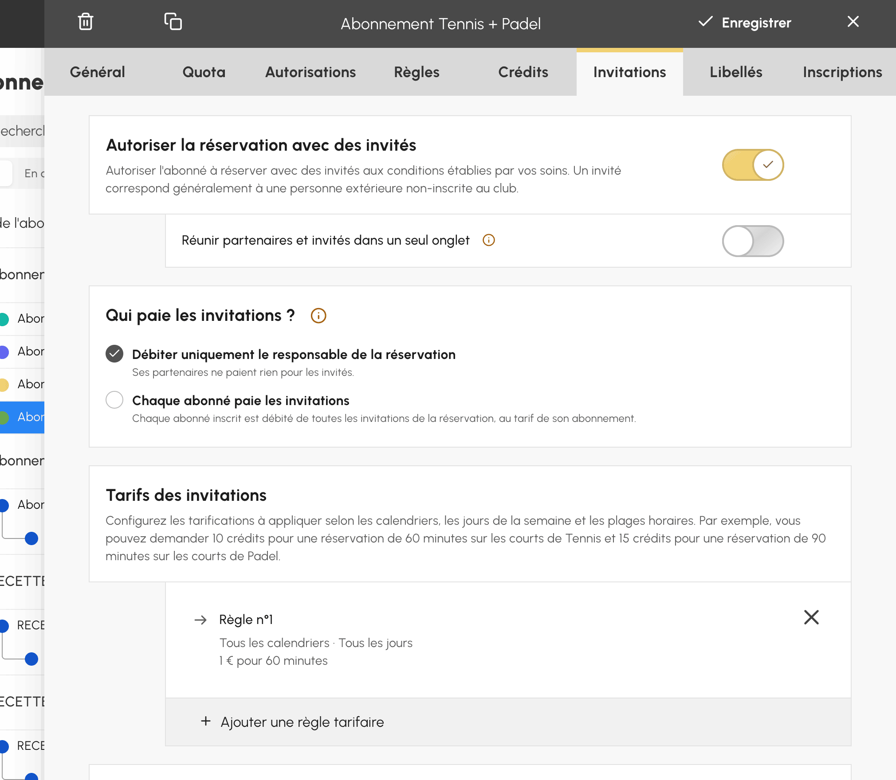Switch to the Général tab
Screen dimensions: 896x780
point(98,72)
